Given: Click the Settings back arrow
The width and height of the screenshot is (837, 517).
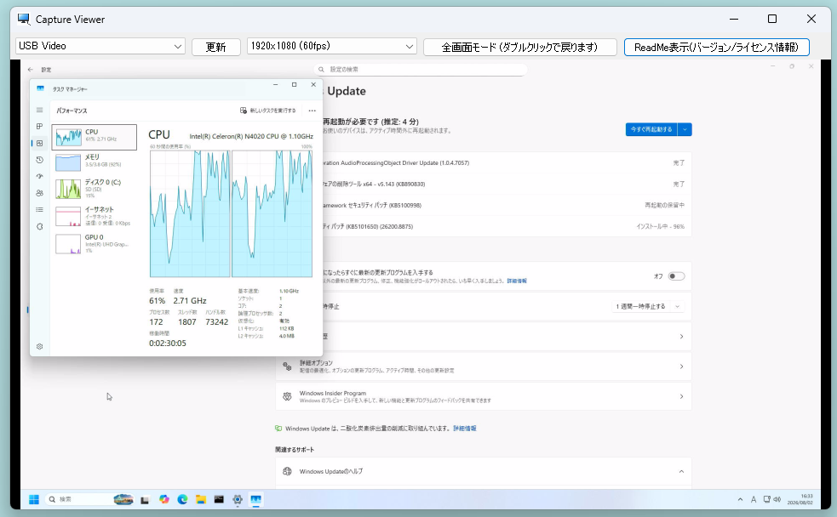Looking at the screenshot, I should 31,69.
